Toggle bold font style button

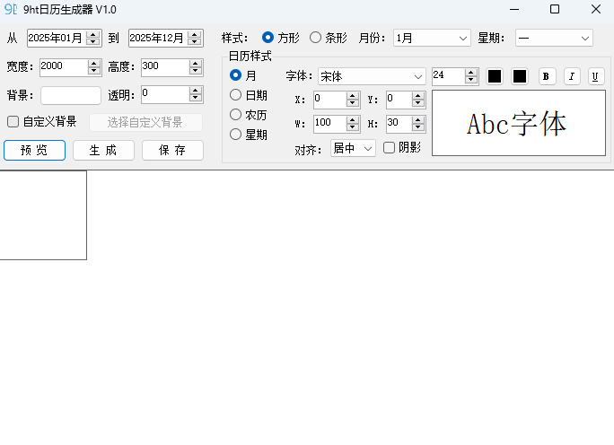click(546, 77)
